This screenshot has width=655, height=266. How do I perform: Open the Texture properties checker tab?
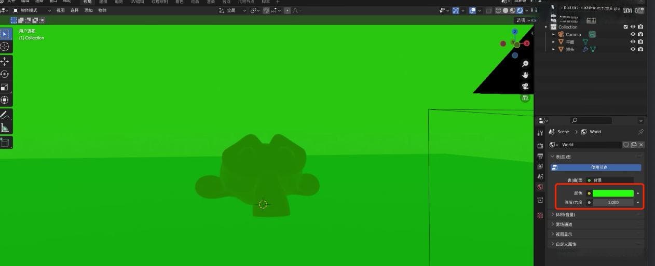[540, 215]
